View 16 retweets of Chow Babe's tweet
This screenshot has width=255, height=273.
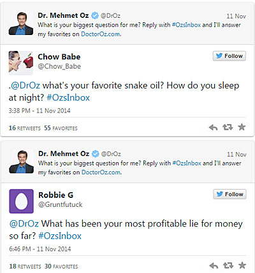24,128
